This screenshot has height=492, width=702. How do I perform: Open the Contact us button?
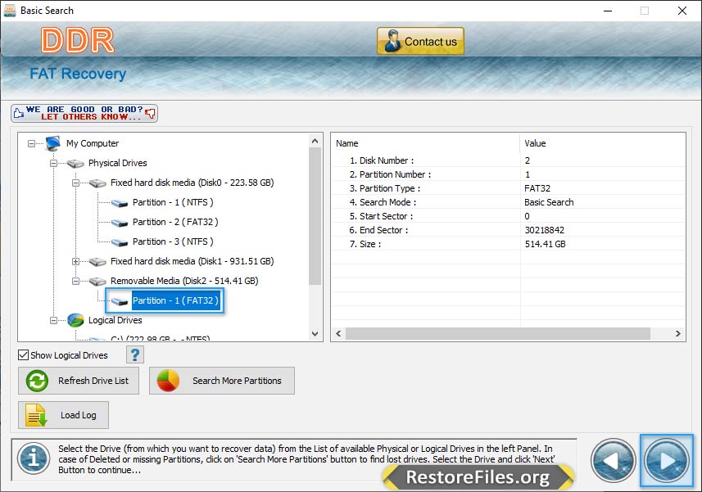click(420, 41)
